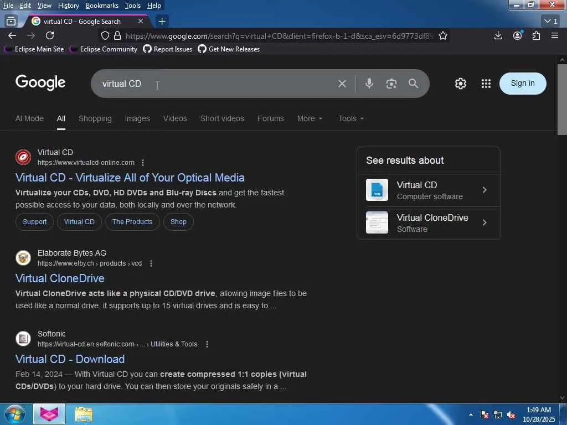Image resolution: width=567 pixels, height=425 pixels.
Task: Click The Products sitelink chip
Action: (132, 222)
